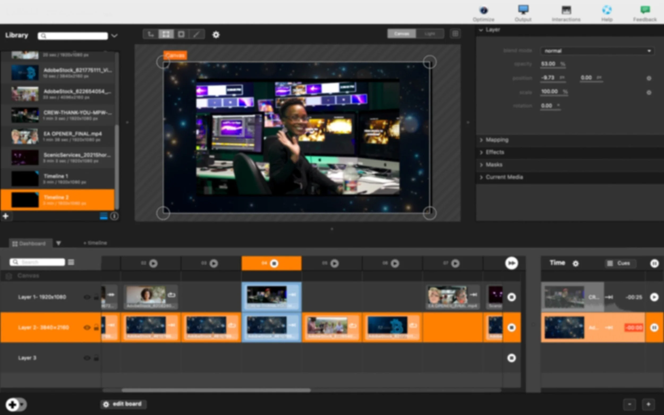Expand the Mapping section
This screenshot has width=664, height=415.
tap(497, 140)
